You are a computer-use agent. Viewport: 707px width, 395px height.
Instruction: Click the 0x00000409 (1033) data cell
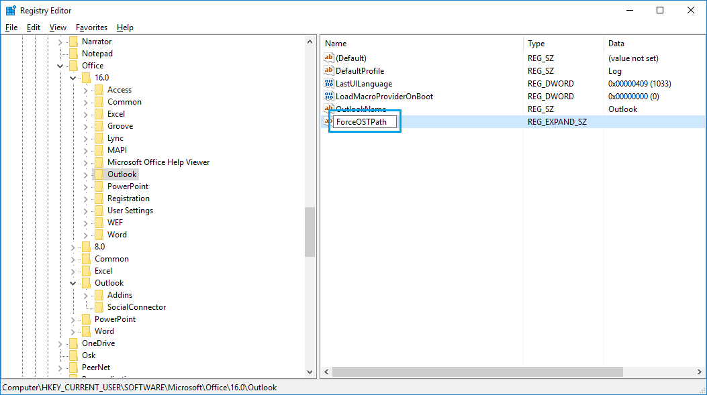(639, 84)
